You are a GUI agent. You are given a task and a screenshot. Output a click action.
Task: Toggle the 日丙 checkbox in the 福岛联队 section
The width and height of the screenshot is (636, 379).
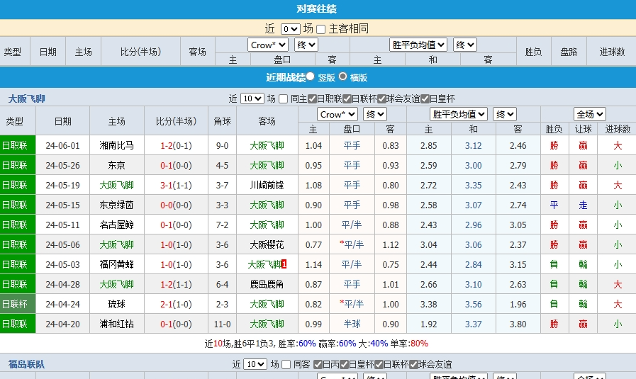point(318,364)
